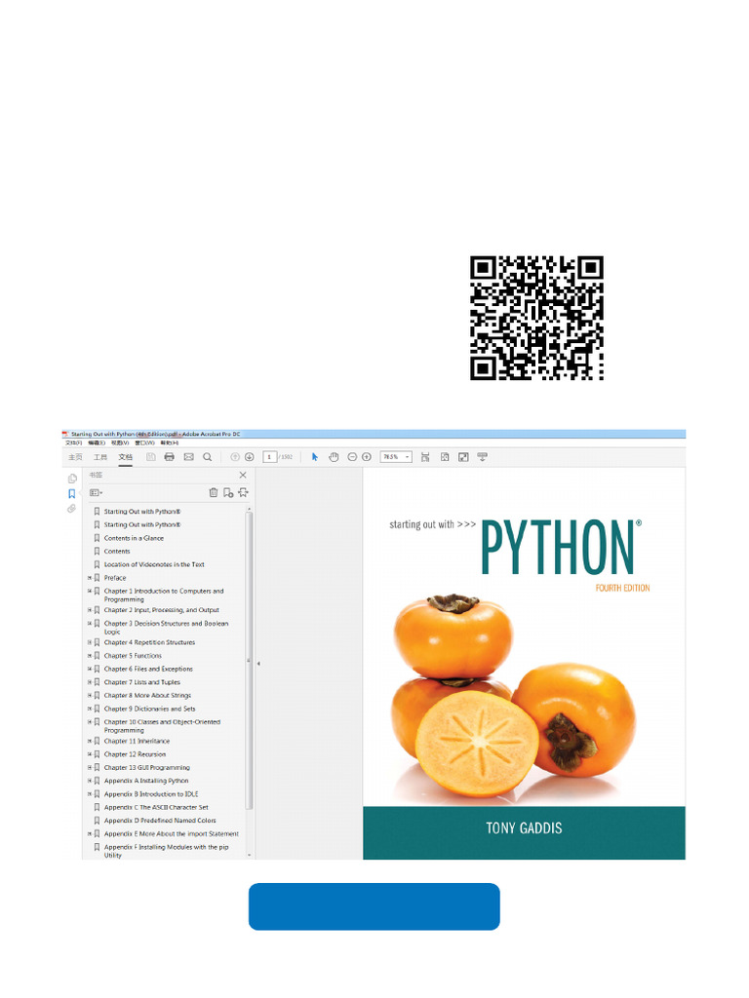This screenshot has width=749, height=998.
Task: Open the Contents bookmark
Action: point(117,552)
